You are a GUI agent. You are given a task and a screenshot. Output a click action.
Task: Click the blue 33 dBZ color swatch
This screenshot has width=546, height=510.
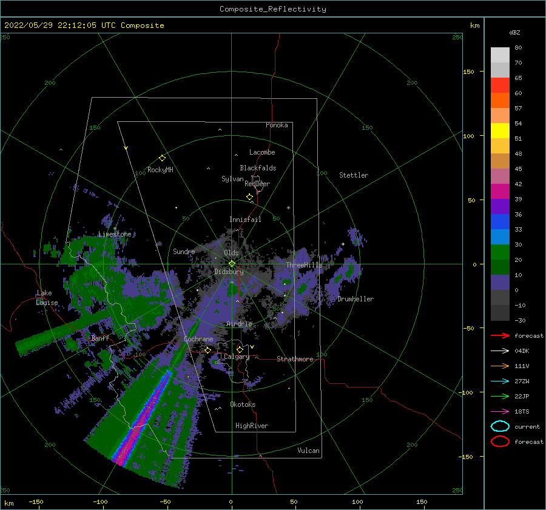500,221
